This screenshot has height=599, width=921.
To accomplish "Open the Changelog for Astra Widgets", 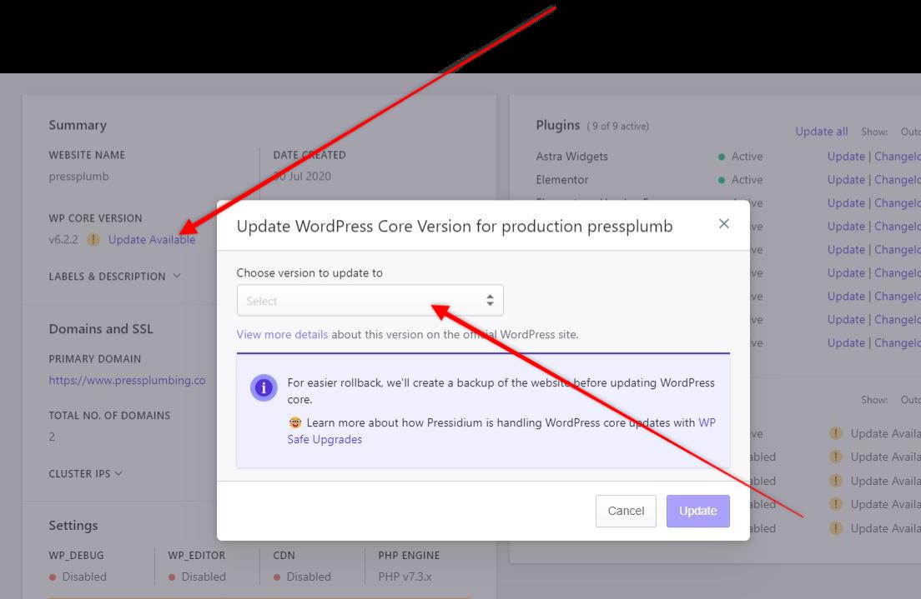I will 897,156.
